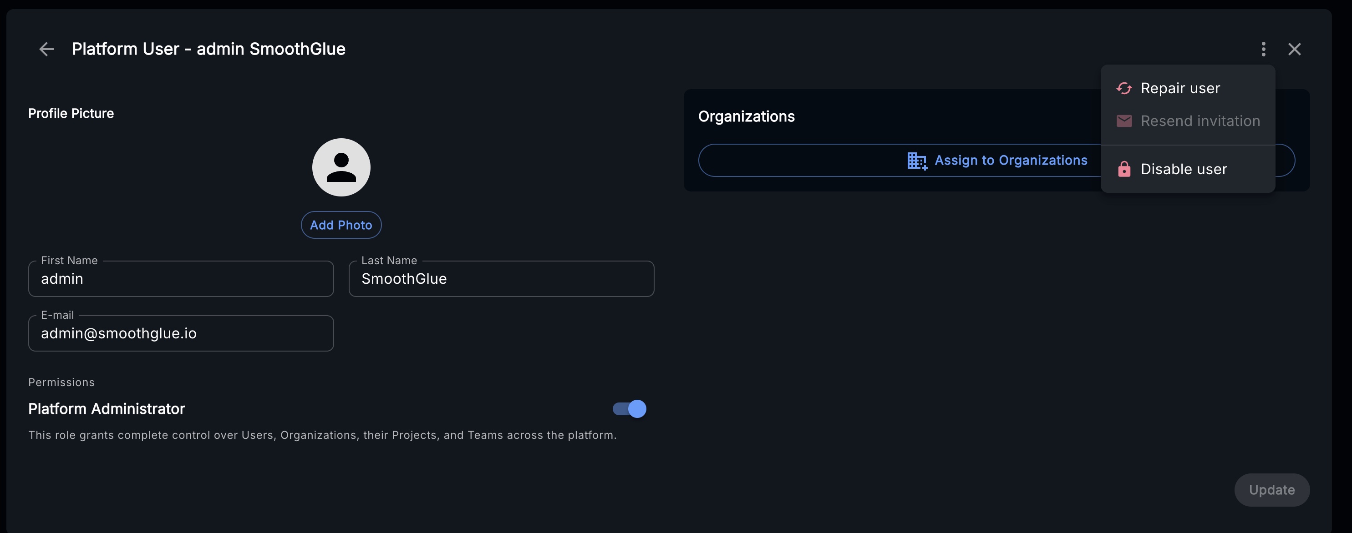
Task: Click the Resend invitation envelope icon
Action: [x=1123, y=121]
